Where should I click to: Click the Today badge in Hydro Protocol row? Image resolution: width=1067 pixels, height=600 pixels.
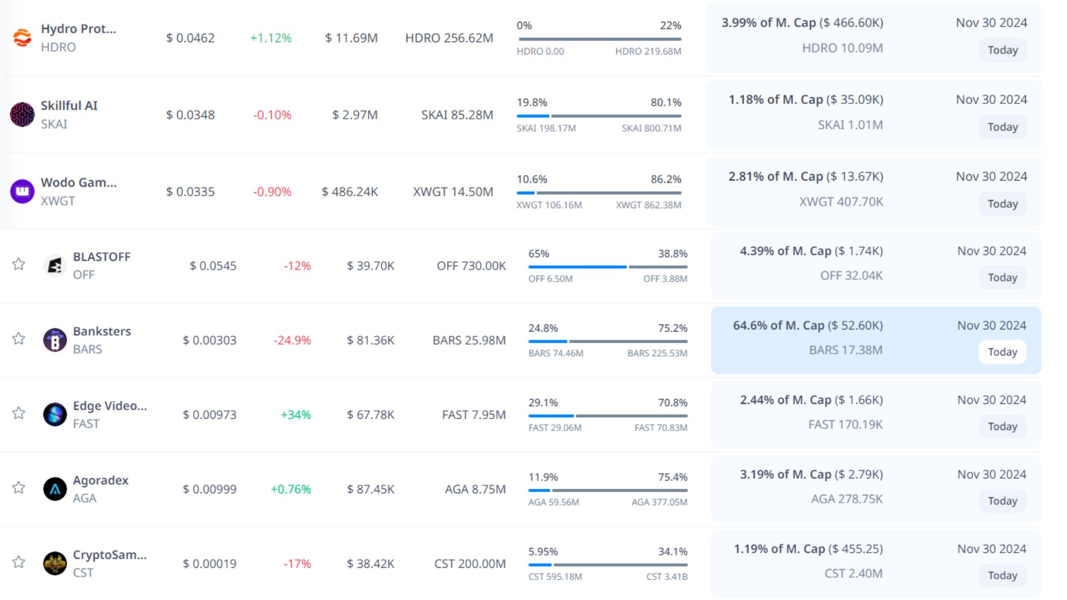click(1002, 50)
